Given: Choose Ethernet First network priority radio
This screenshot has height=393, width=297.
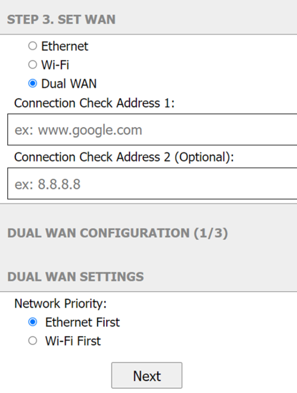Looking at the screenshot, I should coord(33,322).
